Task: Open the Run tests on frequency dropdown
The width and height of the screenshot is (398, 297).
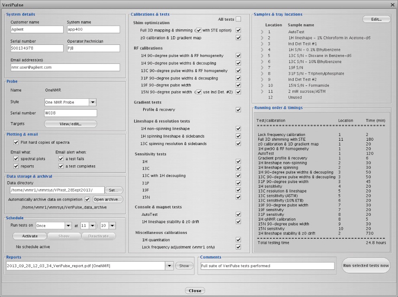Action: (68, 226)
